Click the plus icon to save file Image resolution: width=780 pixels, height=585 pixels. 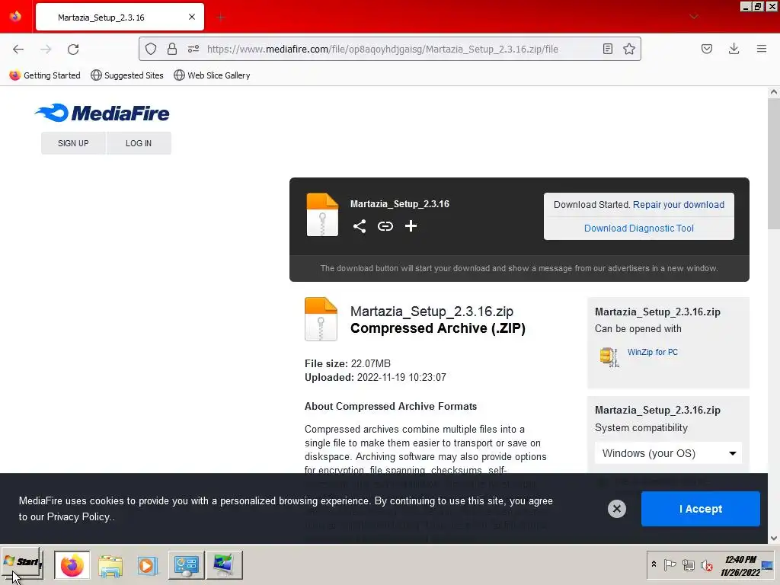(x=411, y=226)
